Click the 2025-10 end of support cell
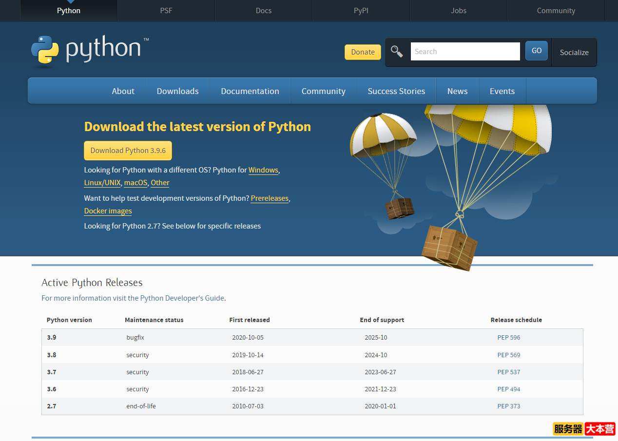This screenshot has height=441, width=618. (x=376, y=337)
